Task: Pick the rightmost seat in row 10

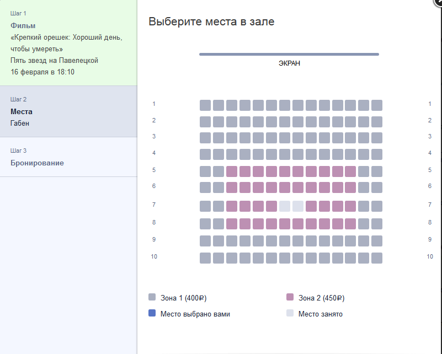Action: pyautogui.click(x=377, y=258)
